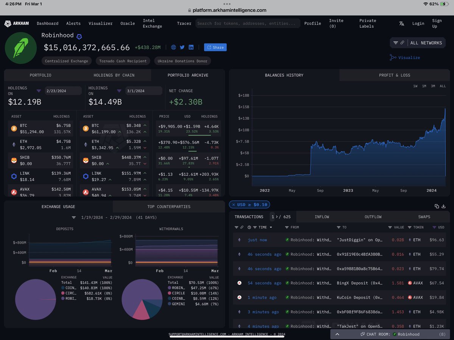This screenshot has height=340, width=454.
Task: Open Robinhood's LinkedIn icon
Action: point(191,47)
